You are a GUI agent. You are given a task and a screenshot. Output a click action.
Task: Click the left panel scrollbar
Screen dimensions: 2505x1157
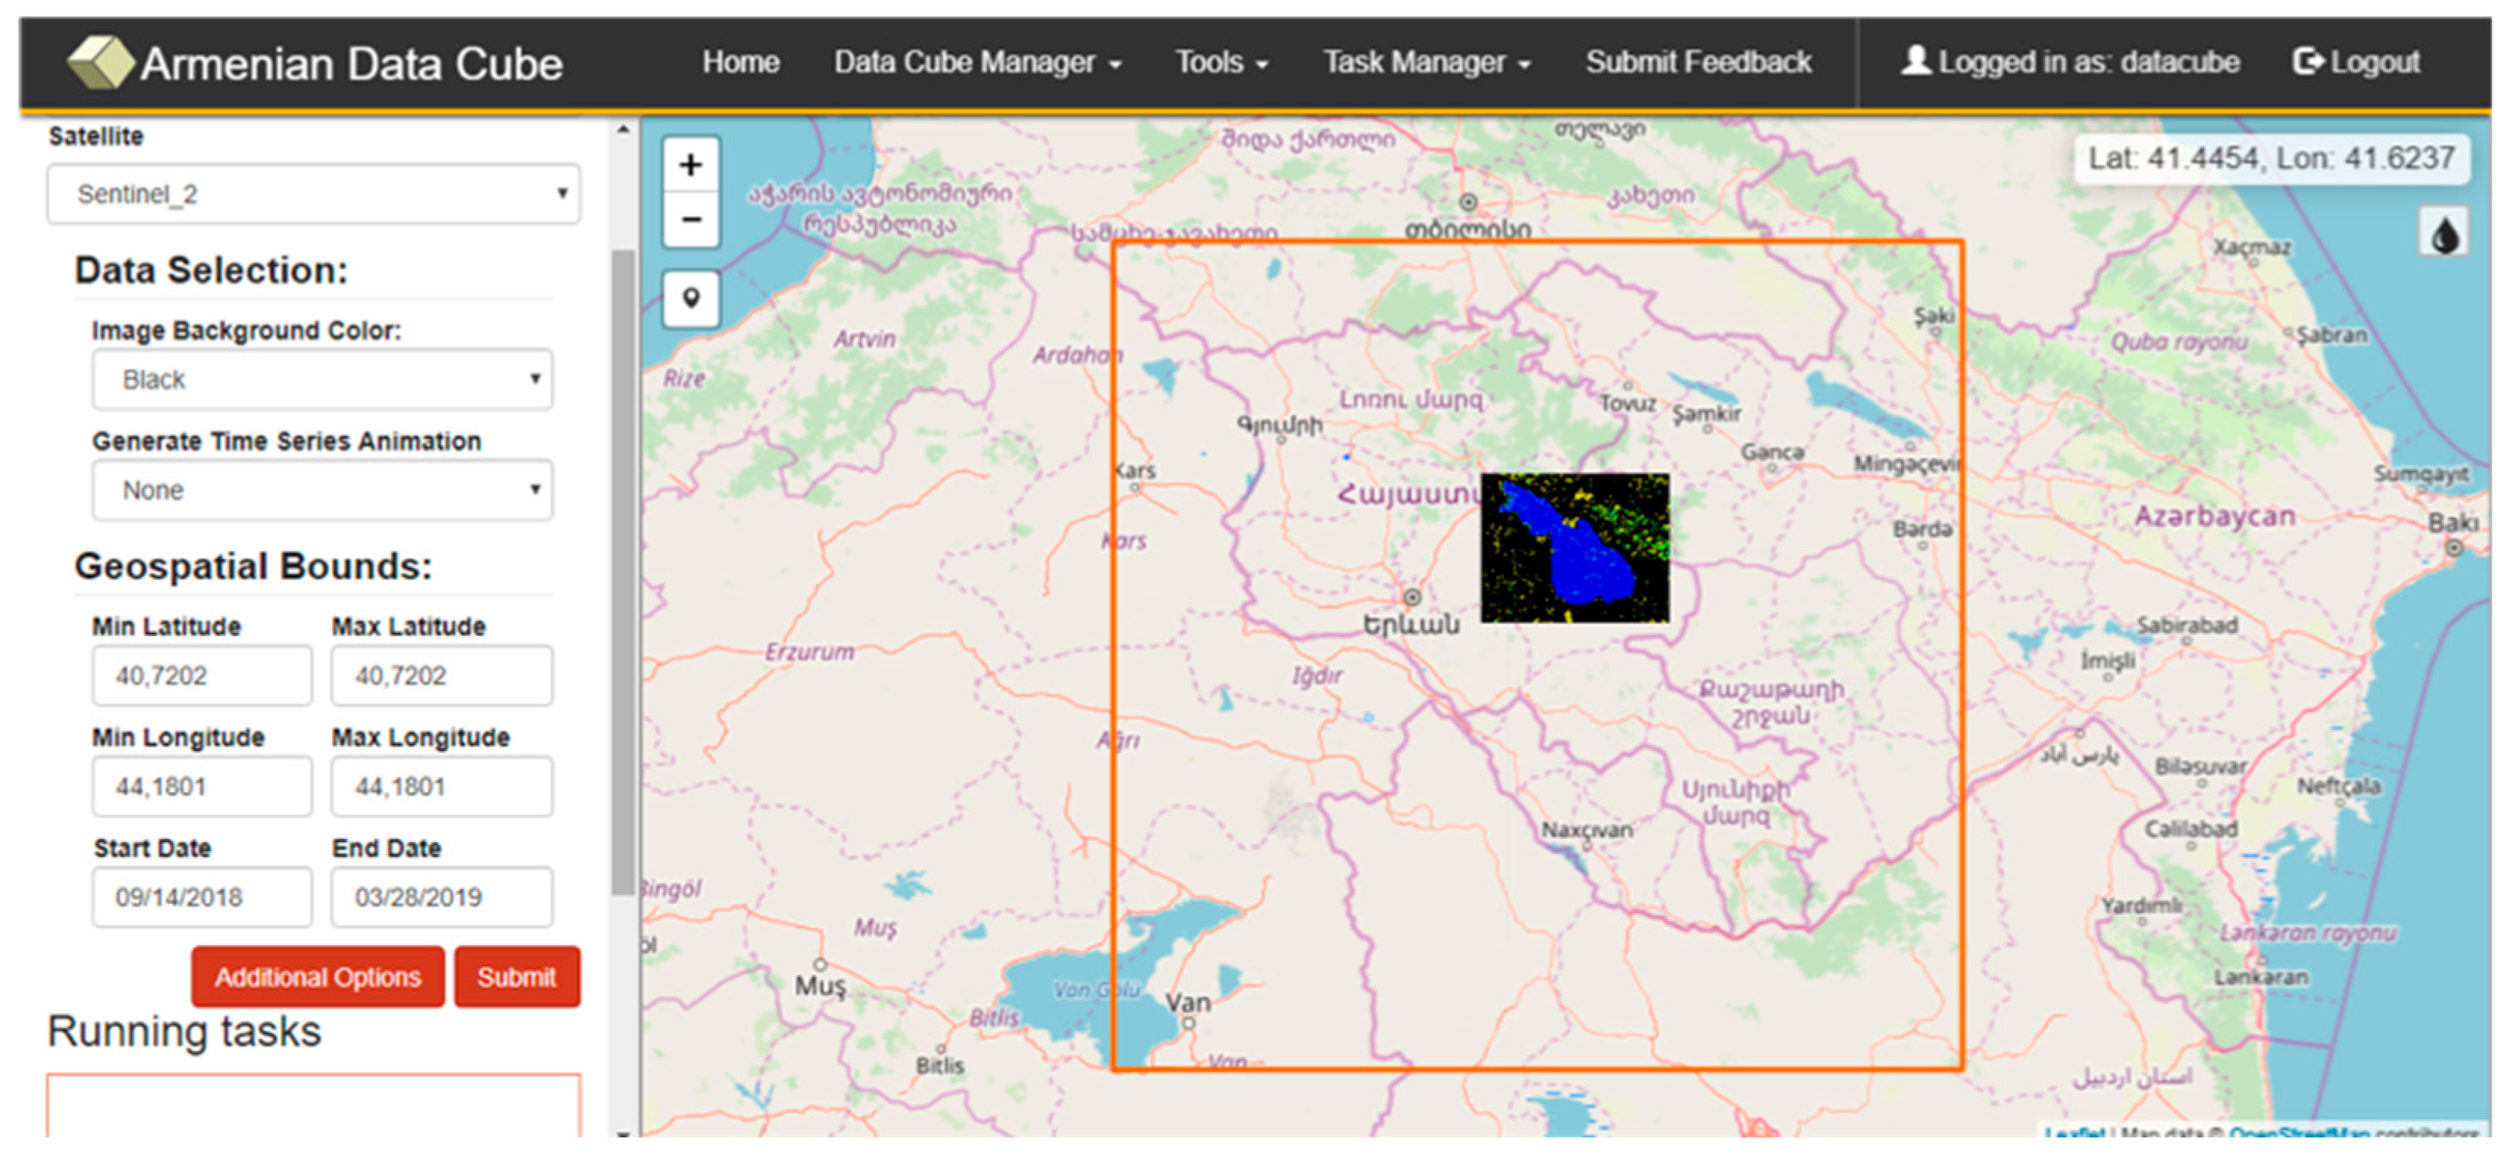pos(622,573)
